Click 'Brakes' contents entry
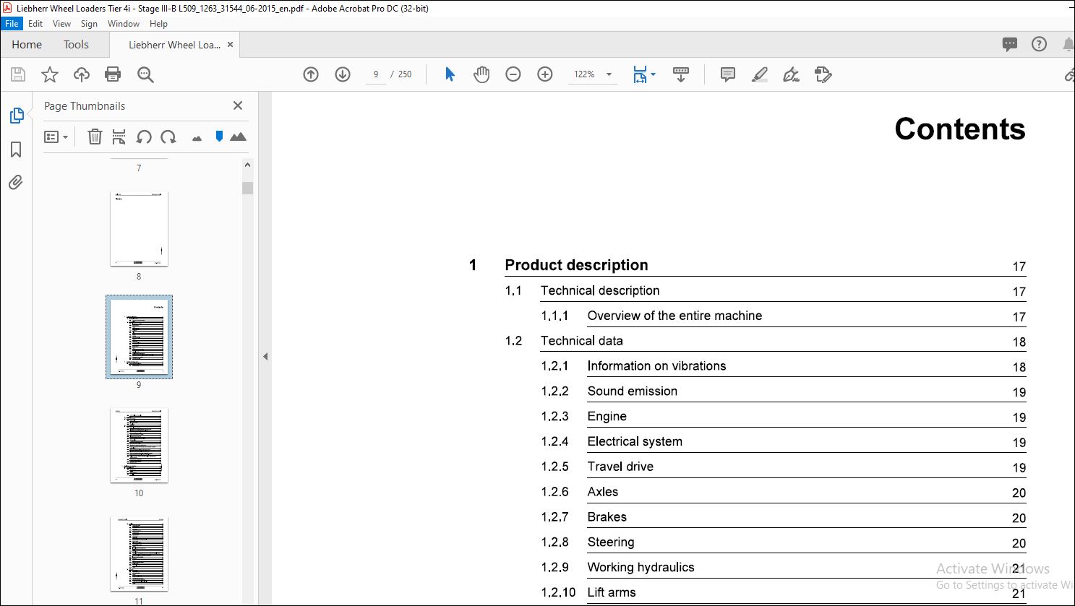This screenshot has height=606, width=1075. coord(607,517)
